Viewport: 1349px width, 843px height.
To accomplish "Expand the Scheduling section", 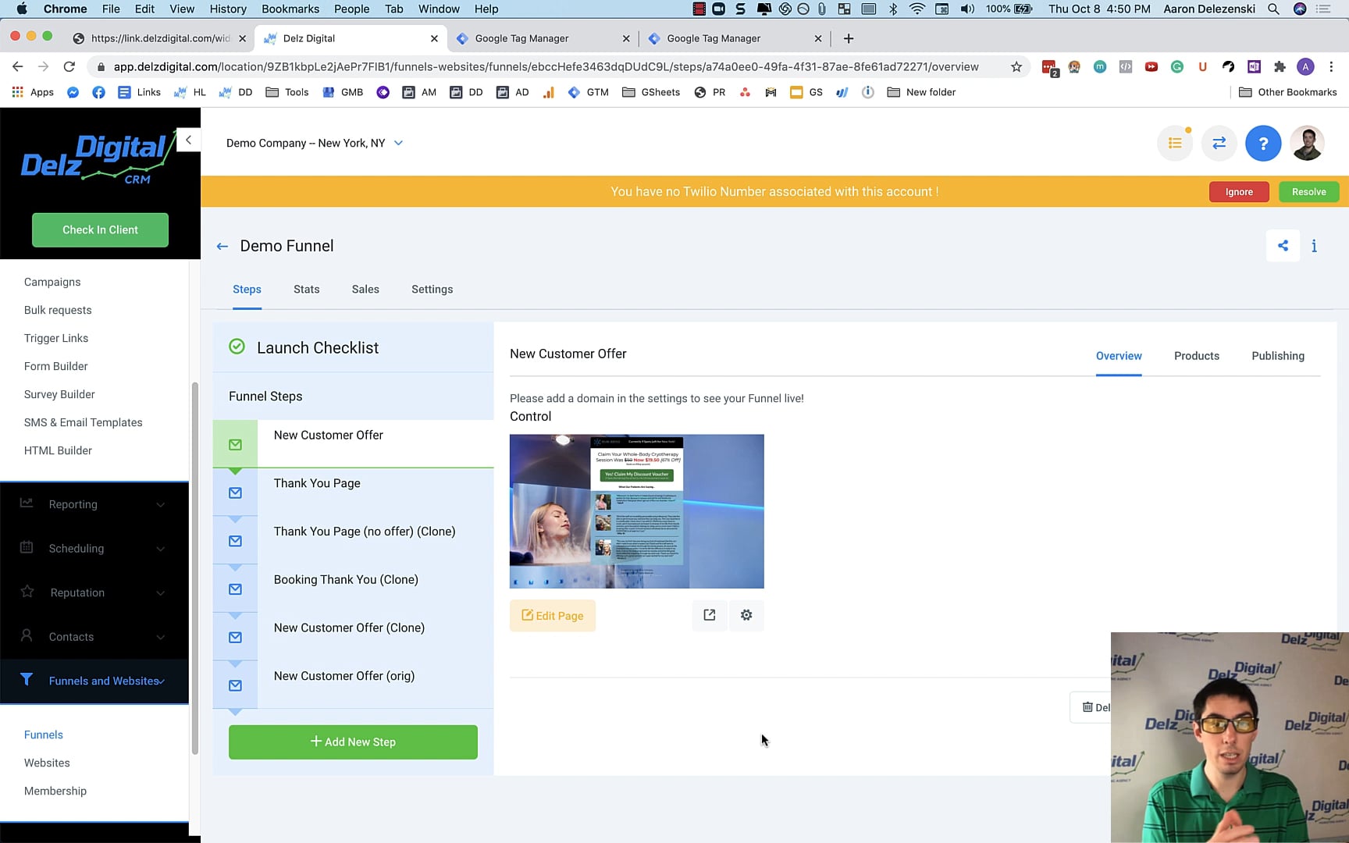I will point(77,548).
